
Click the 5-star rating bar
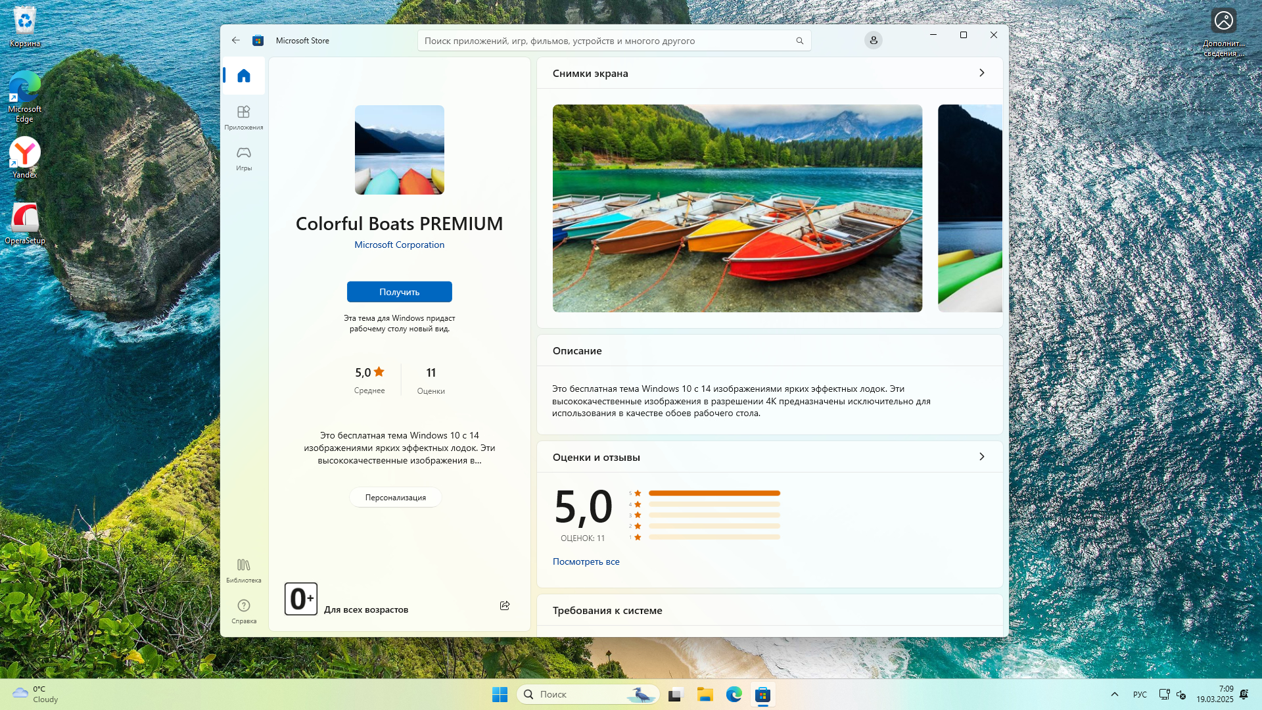(x=714, y=493)
